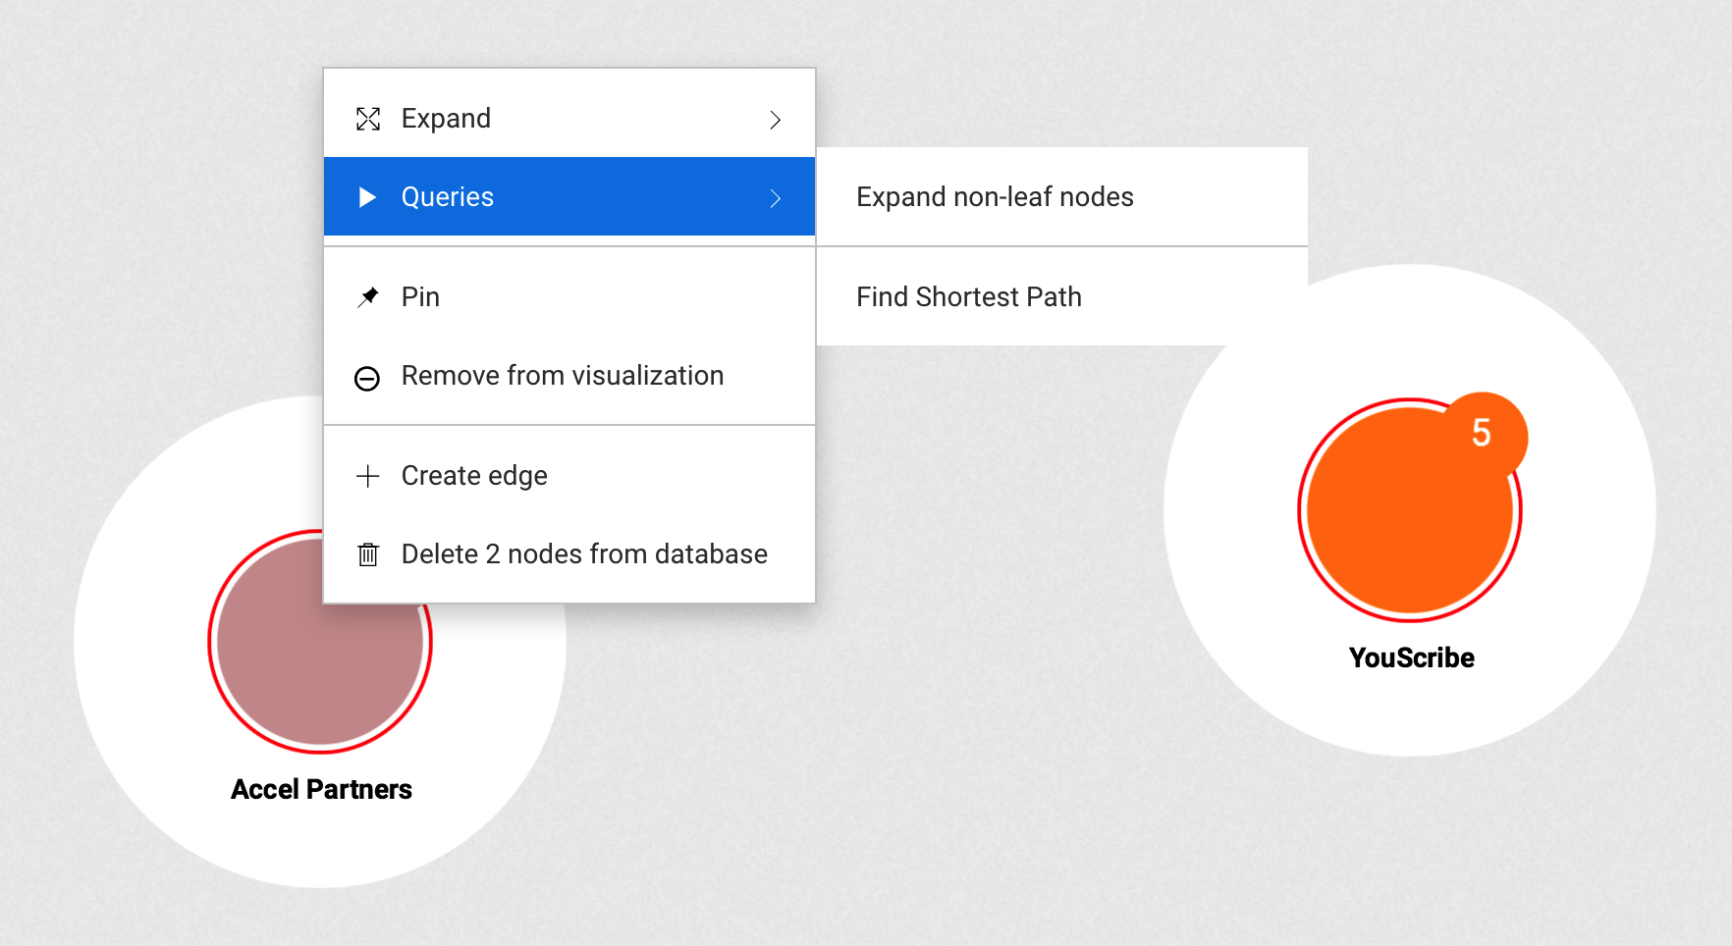Click the trash can delete icon
This screenshot has height=946, width=1732.
pyautogui.click(x=368, y=554)
